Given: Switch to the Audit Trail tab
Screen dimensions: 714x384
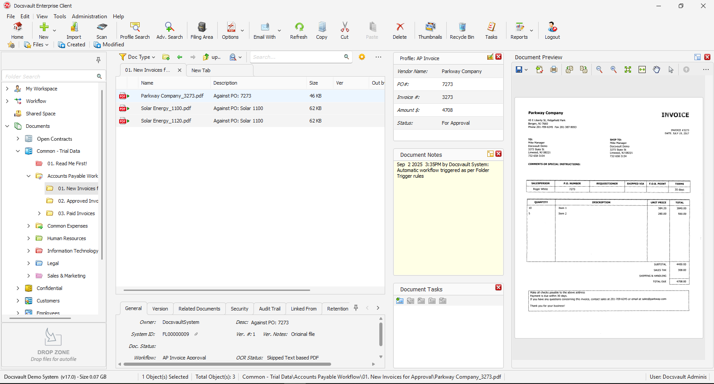Looking at the screenshot, I should click(x=270, y=309).
